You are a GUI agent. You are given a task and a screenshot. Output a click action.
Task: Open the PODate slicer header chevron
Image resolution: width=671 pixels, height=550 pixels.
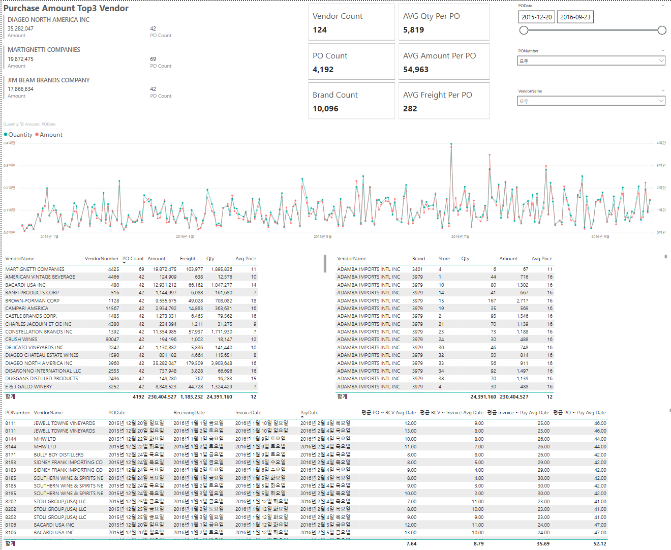(663, 6)
